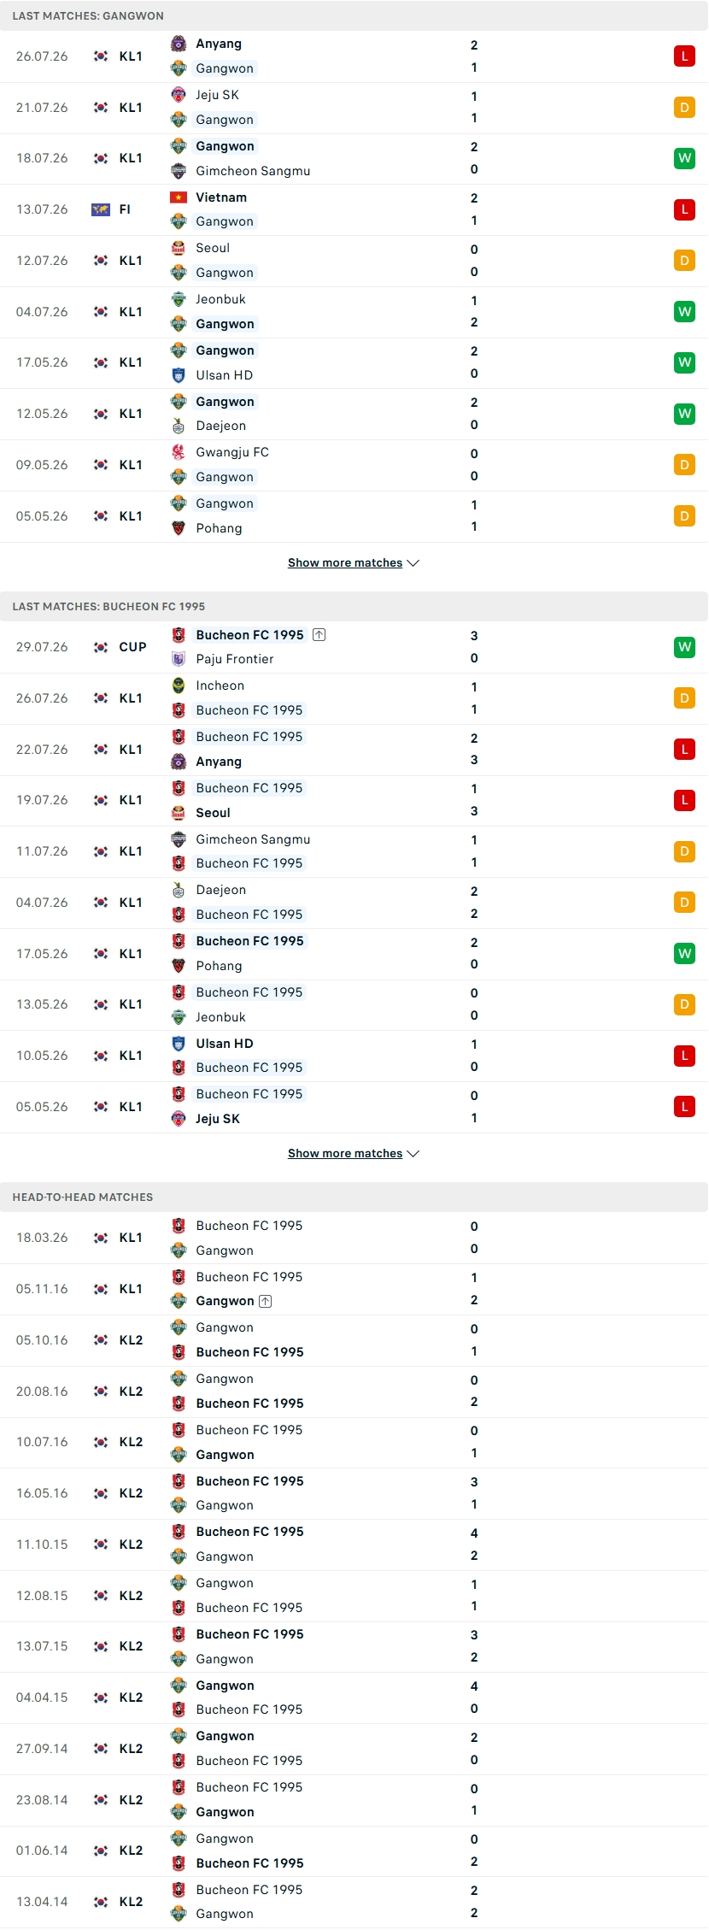Viewport: 709px width, 1930px height.
Task: Click the promotion arrow icon beside Bucheon FC 1995
Action: point(319,635)
